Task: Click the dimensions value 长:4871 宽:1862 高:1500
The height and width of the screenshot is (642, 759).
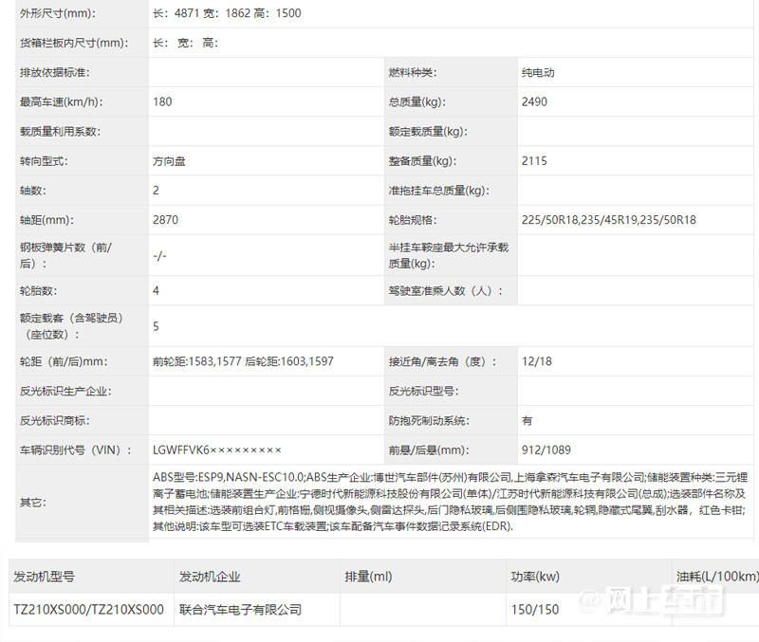Action: pos(227,13)
